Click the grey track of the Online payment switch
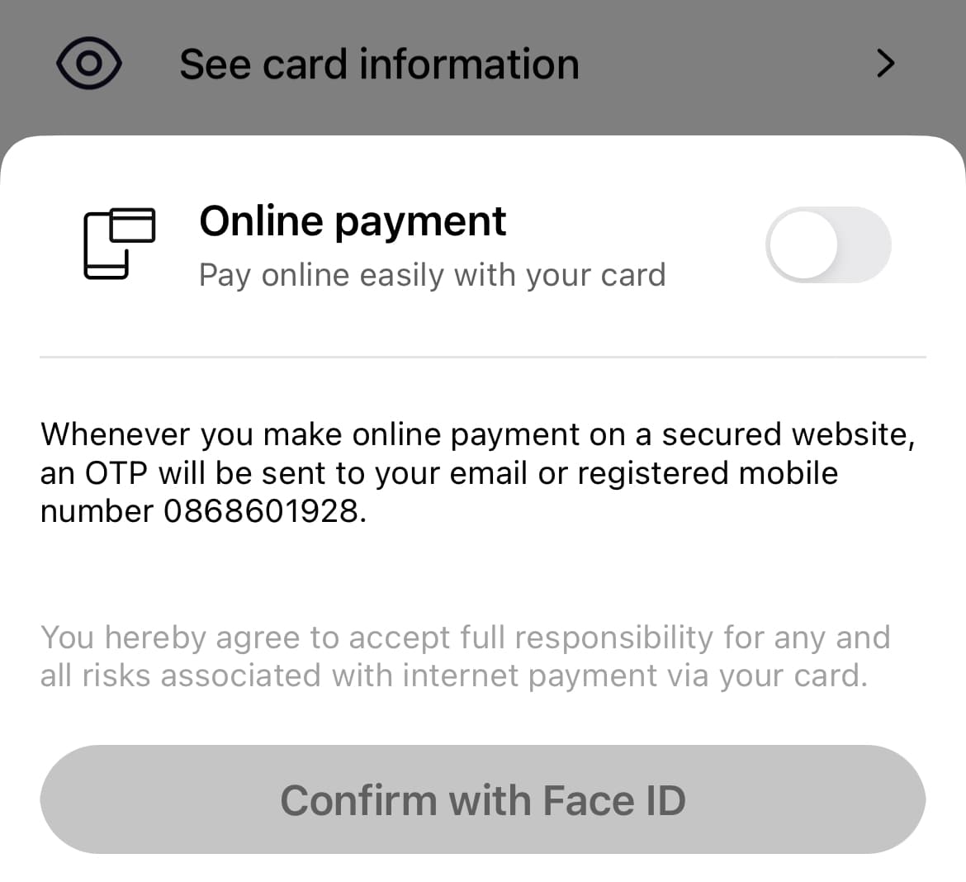This screenshot has width=966, height=882. point(867,245)
